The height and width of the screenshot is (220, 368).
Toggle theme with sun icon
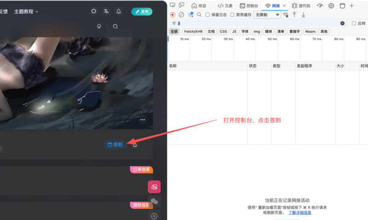(x=94, y=11)
